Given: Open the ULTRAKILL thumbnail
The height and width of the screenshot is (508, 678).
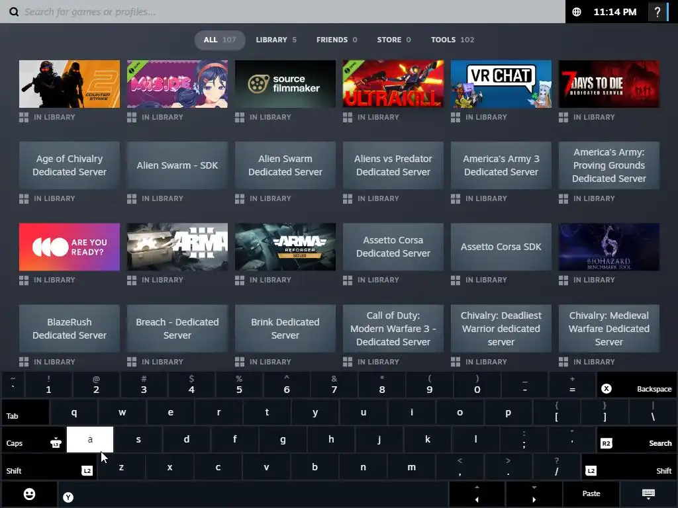Looking at the screenshot, I should click(393, 84).
